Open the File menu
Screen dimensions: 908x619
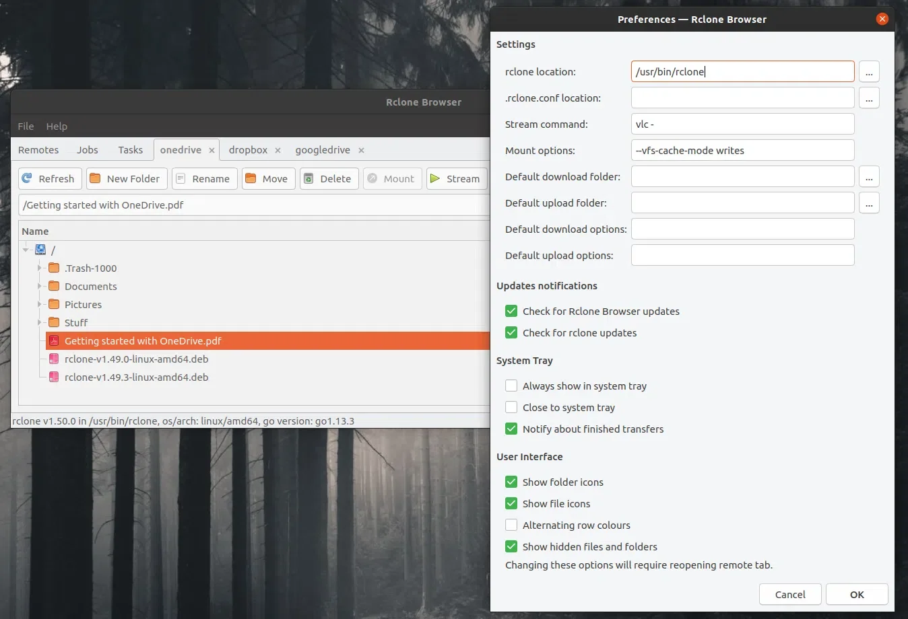click(25, 126)
